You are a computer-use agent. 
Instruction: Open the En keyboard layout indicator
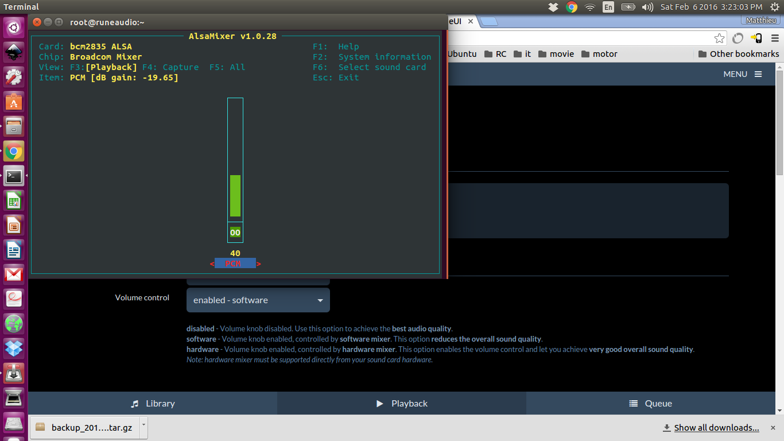608,7
